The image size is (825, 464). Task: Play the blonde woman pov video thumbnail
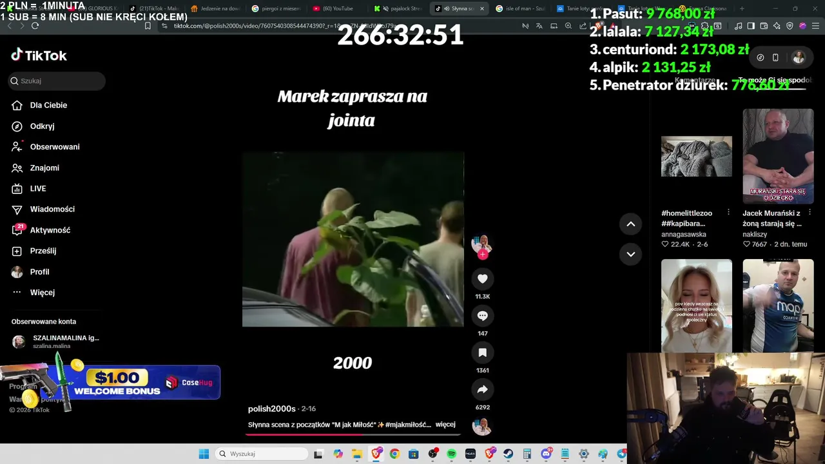pos(696,305)
